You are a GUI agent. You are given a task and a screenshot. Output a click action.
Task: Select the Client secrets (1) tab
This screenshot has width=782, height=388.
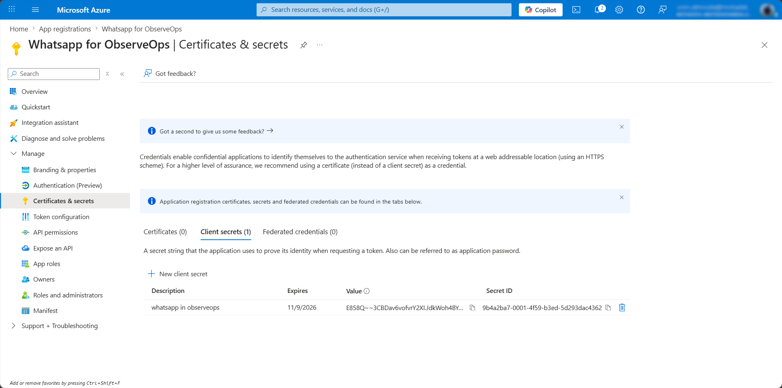(226, 232)
